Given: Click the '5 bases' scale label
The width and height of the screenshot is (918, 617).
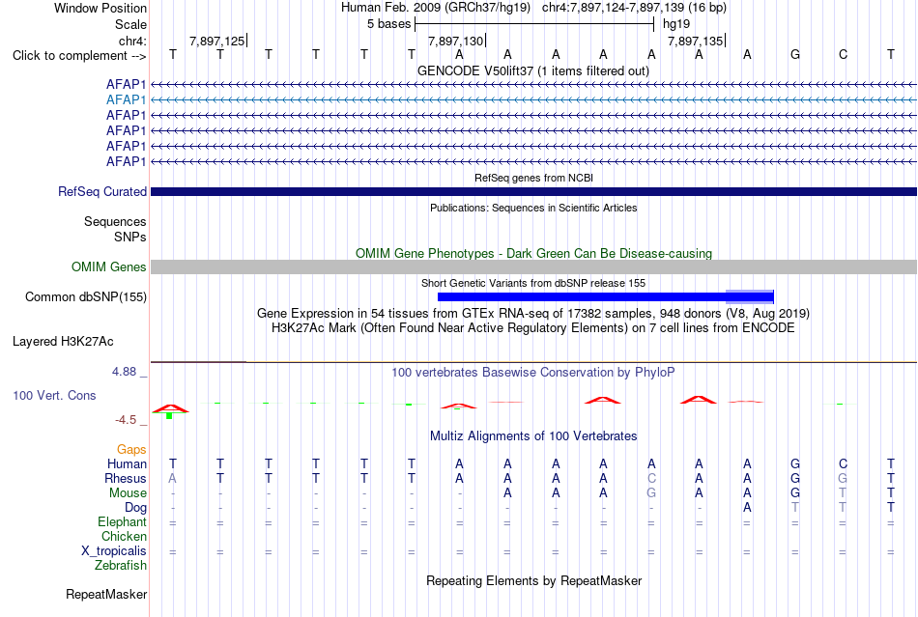Looking at the screenshot, I should pos(388,24).
